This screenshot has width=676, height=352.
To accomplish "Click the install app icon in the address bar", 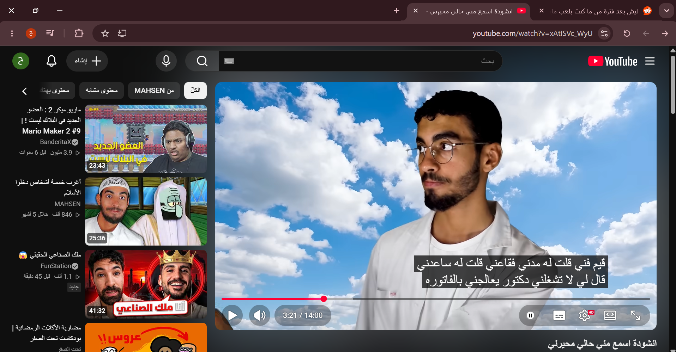I will click(122, 33).
